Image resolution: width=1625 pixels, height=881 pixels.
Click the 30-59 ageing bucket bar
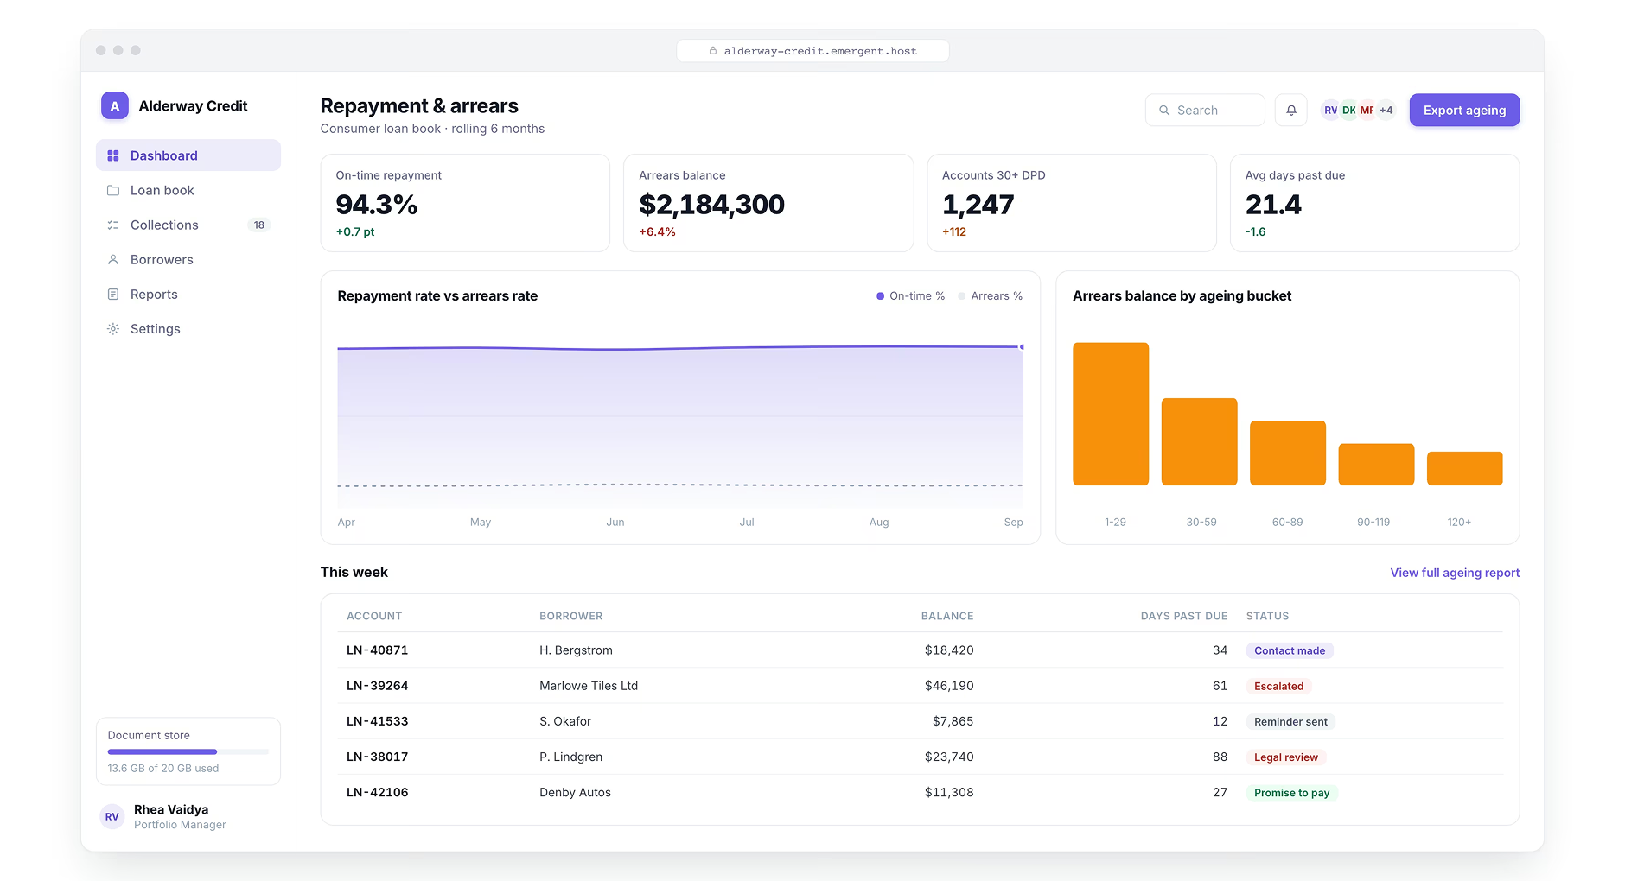point(1199,441)
